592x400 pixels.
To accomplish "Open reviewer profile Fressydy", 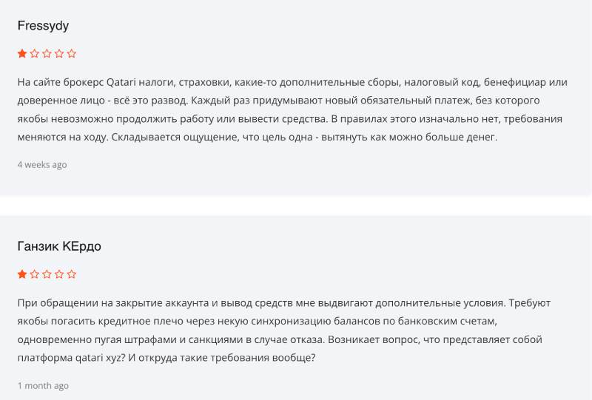I will 43,26.
